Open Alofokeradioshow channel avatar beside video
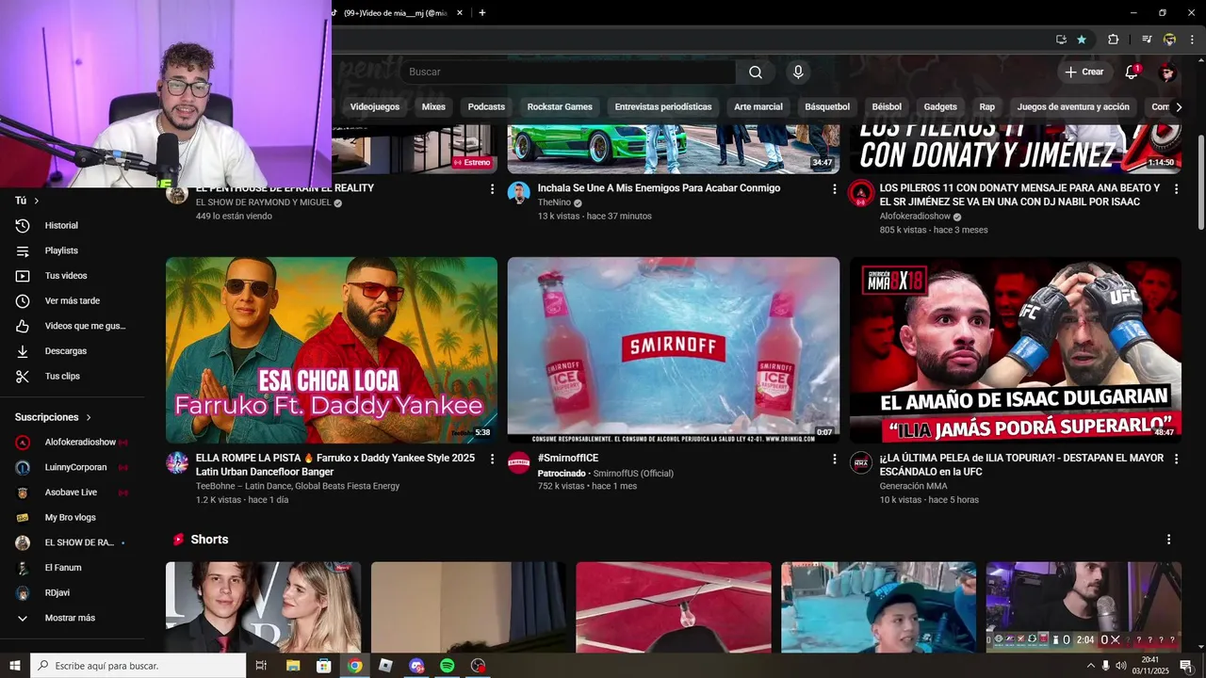 pyautogui.click(x=861, y=193)
